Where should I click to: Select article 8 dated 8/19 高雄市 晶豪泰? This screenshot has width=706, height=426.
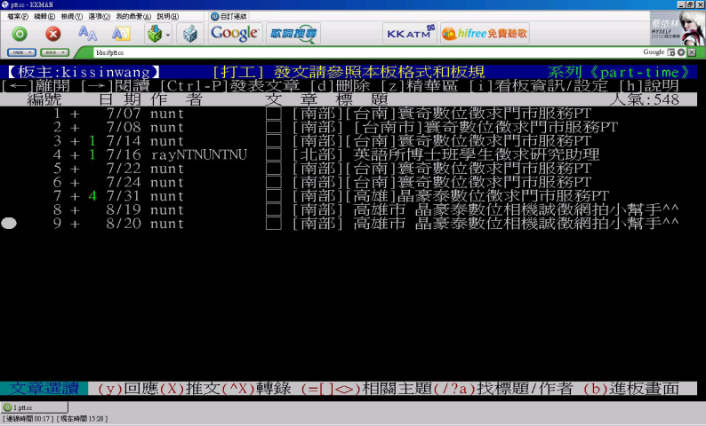[349, 209]
